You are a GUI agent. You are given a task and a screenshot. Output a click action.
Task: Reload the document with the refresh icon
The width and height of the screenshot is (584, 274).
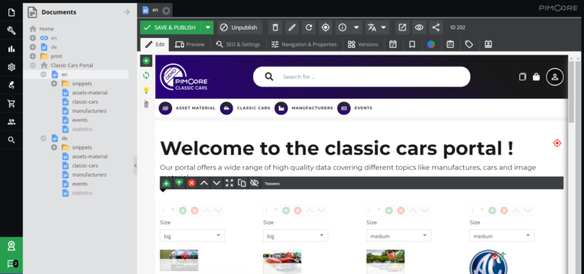[309, 27]
